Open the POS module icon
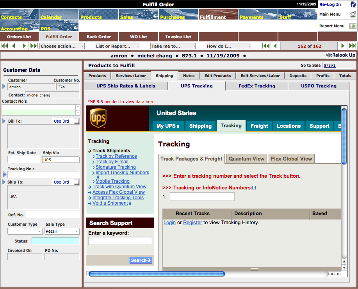 click(x=59, y=26)
